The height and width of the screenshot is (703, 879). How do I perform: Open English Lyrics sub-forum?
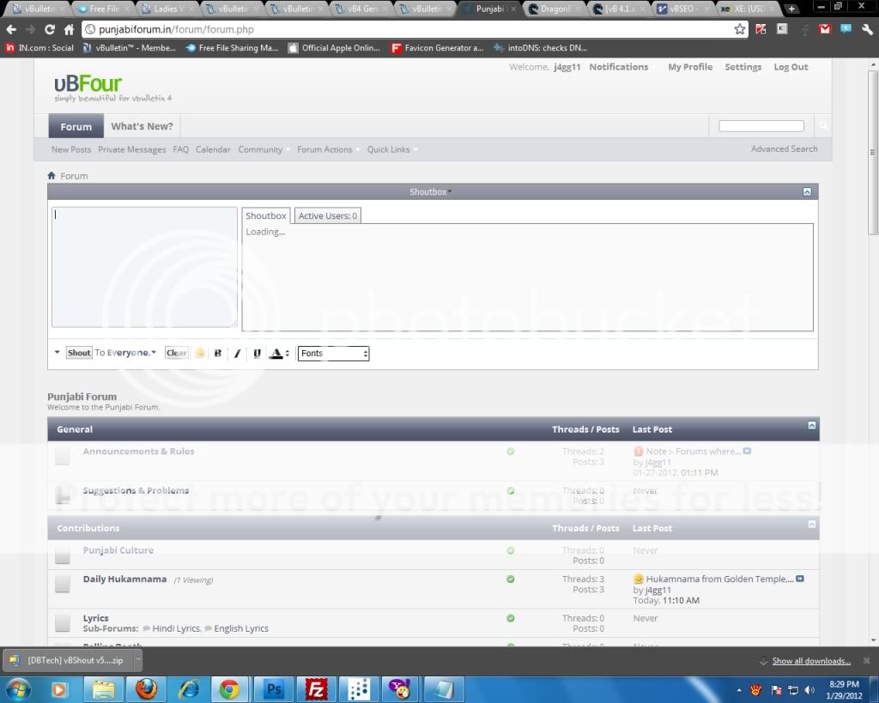pos(241,628)
